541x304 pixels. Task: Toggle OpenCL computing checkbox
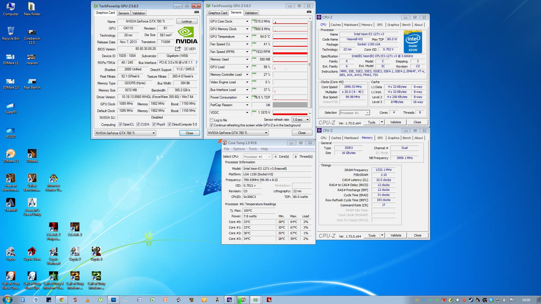tap(120, 124)
